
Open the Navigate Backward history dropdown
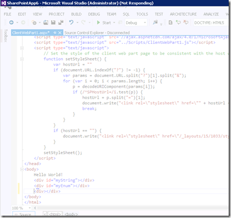17,22
